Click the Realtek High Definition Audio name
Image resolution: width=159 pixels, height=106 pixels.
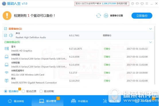click(31, 37)
